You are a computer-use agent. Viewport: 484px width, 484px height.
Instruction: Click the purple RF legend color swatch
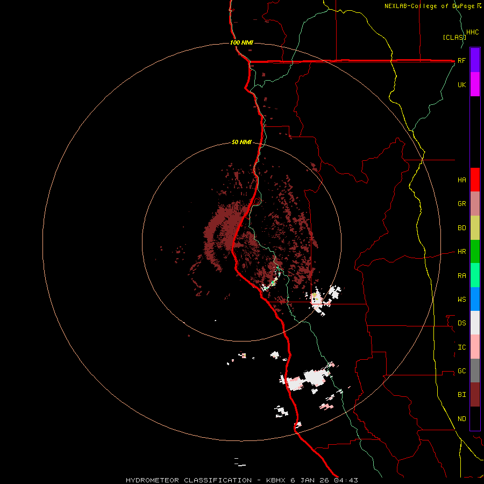[475, 60]
